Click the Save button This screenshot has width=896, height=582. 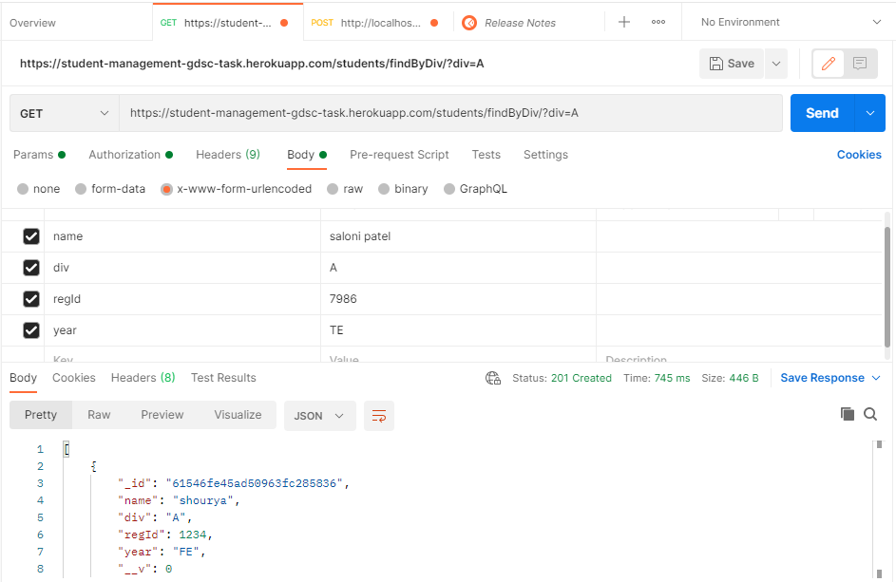pyautogui.click(x=732, y=64)
